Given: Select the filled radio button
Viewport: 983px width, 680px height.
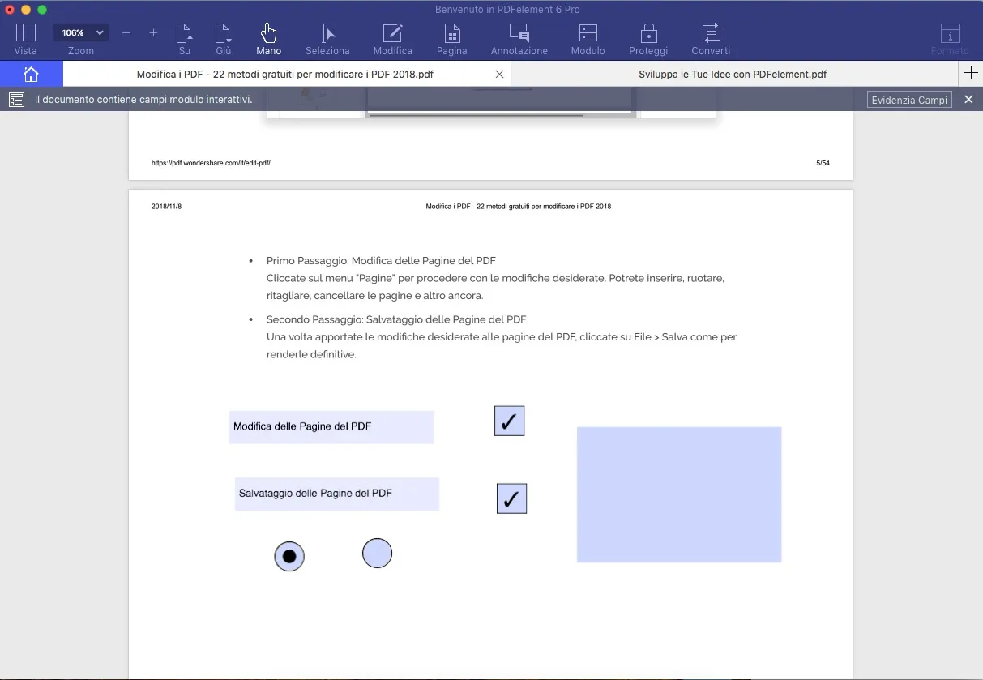Looking at the screenshot, I should click(289, 556).
